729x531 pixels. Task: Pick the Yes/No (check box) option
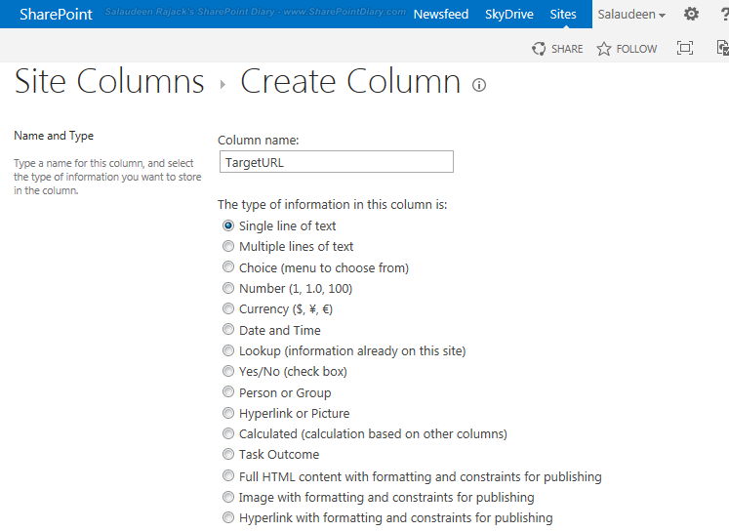pos(228,372)
